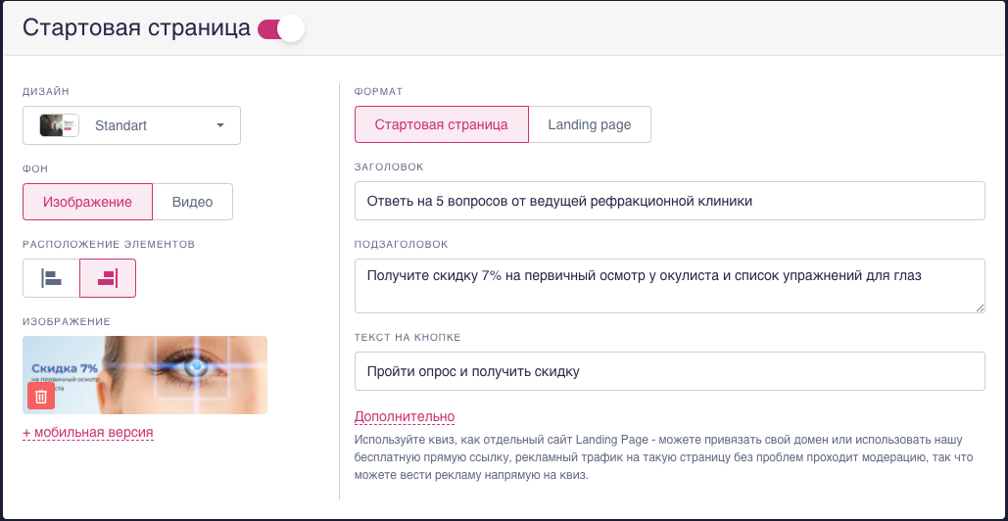Add a mobile version via + мобильная версия
This screenshot has width=1008, height=521.
pos(88,432)
